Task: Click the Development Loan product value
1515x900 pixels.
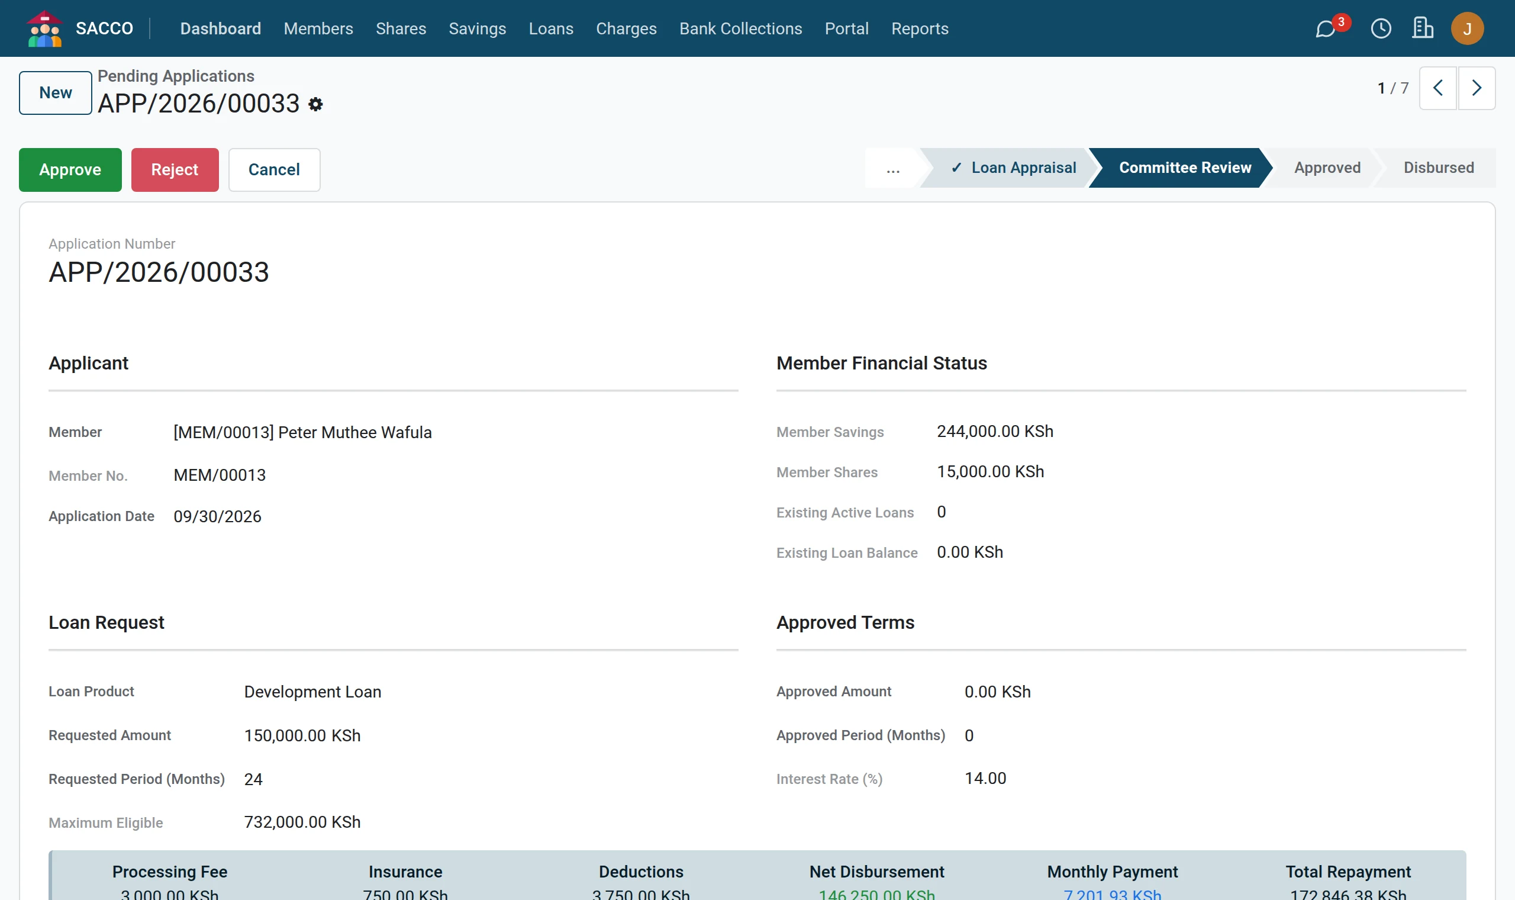Action: (312, 692)
